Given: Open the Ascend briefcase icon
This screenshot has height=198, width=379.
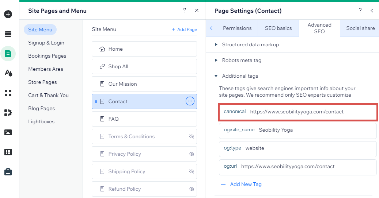Looking at the screenshot, I should pyautogui.click(x=8, y=172).
